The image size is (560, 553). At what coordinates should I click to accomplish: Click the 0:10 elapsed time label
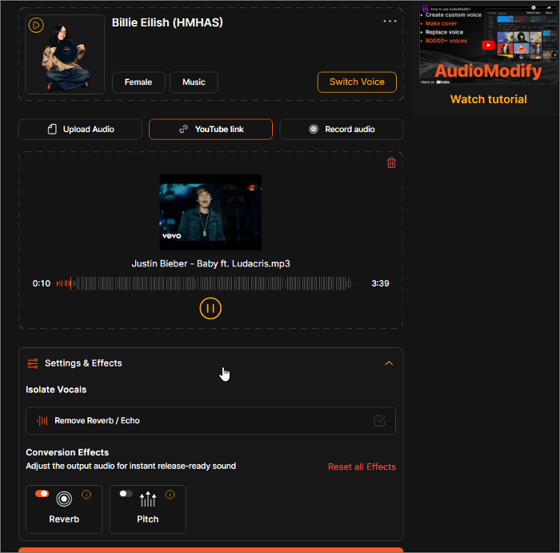[42, 283]
